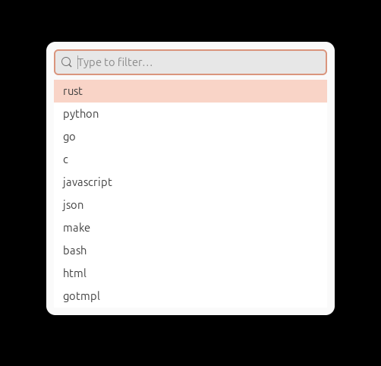381x366 pixels.
Task: Click the search glass beside the filter field
Action: [67, 62]
